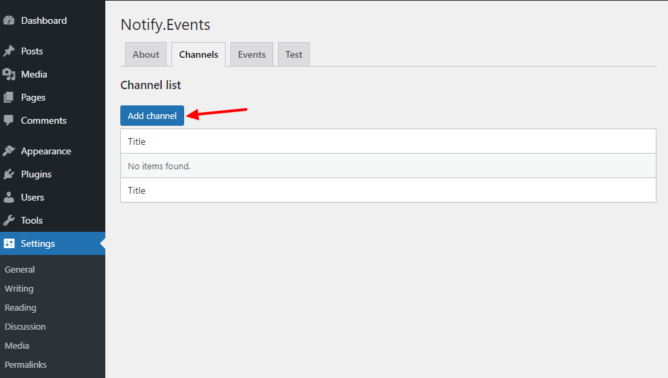
Task: Click the Tools wrench icon
Action: click(9, 220)
